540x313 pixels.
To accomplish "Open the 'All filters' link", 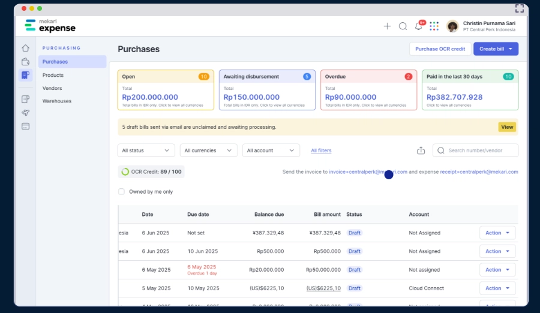I will pos(321,151).
